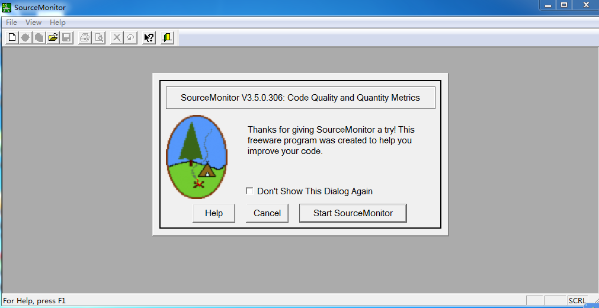Click Start SourceMonitor button
This screenshot has width=599, height=308.
pyautogui.click(x=353, y=213)
